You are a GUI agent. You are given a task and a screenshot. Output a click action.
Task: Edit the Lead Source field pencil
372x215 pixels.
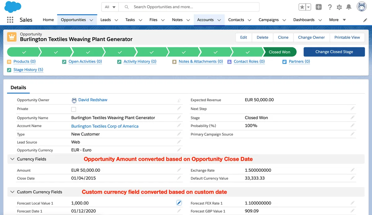(179, 141)
